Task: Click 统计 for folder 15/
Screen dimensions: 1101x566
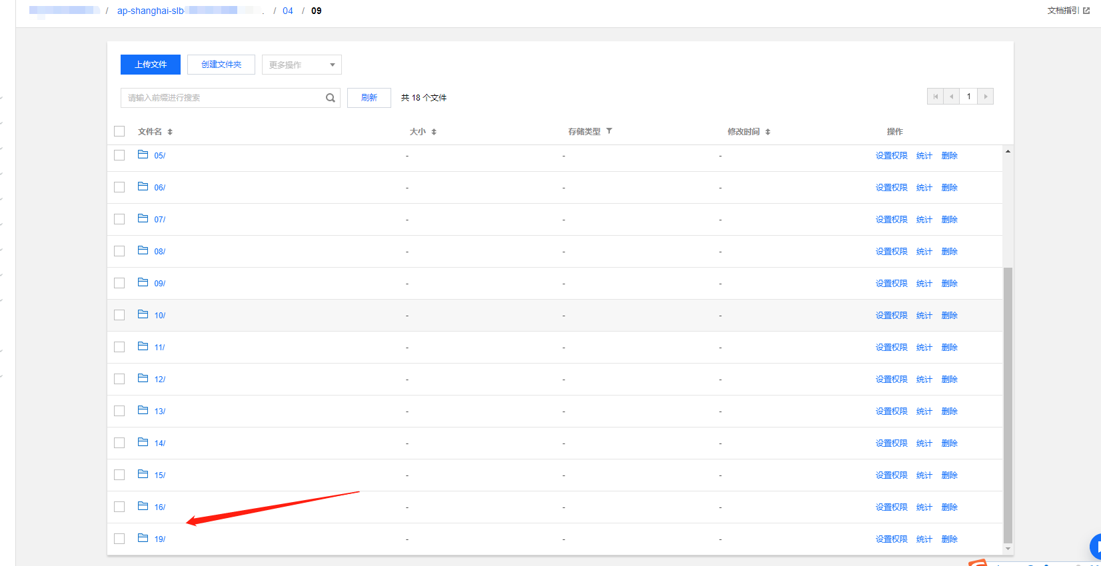Action: coord(924,475)
